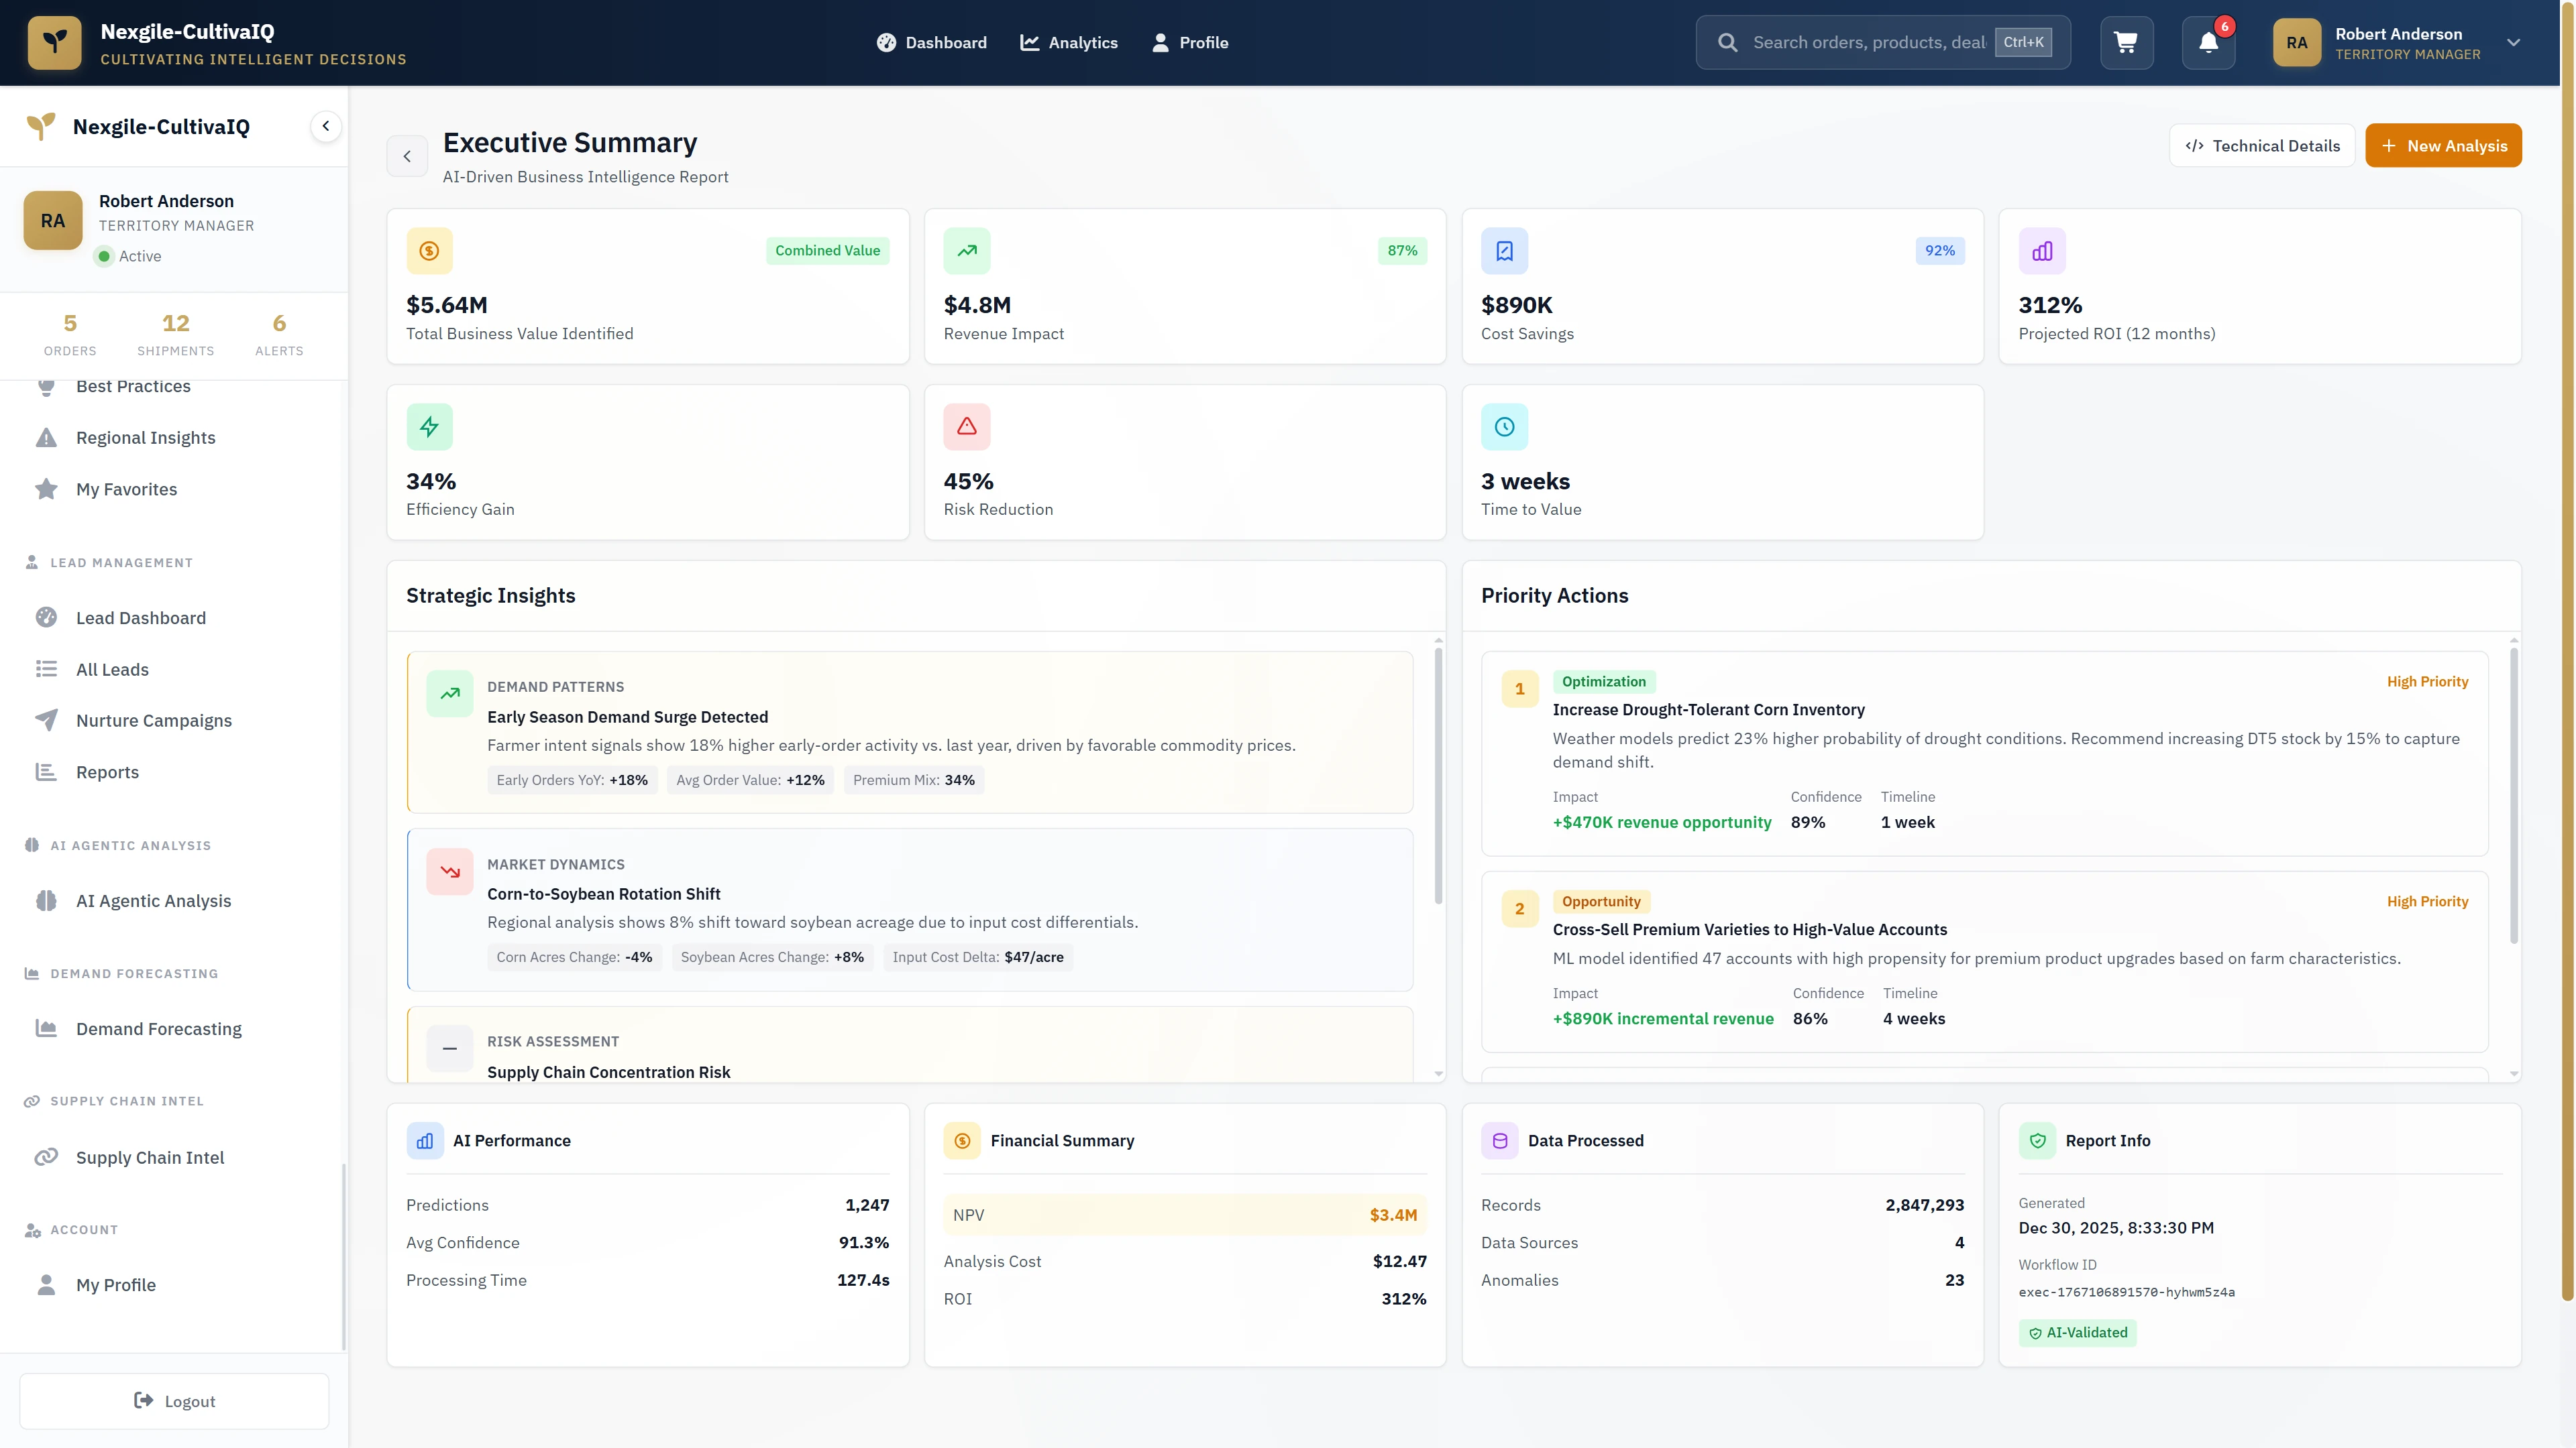Click the notifications bell icon
This screenshot has width=2576, height=1448.
(x=2208, y=42)
